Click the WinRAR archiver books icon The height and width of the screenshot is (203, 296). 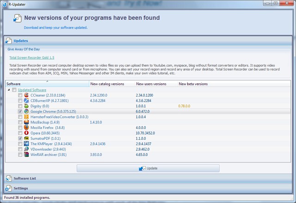tap(26, 154)
